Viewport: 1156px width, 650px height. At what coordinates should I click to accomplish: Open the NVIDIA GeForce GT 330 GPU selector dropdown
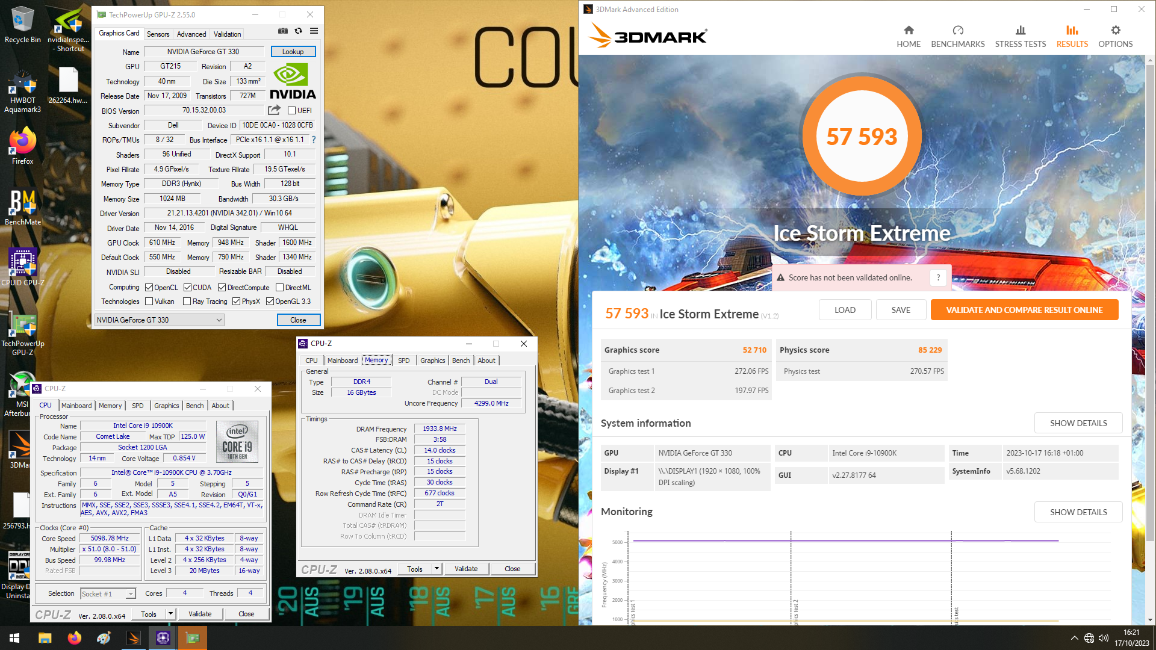[160, 320]
